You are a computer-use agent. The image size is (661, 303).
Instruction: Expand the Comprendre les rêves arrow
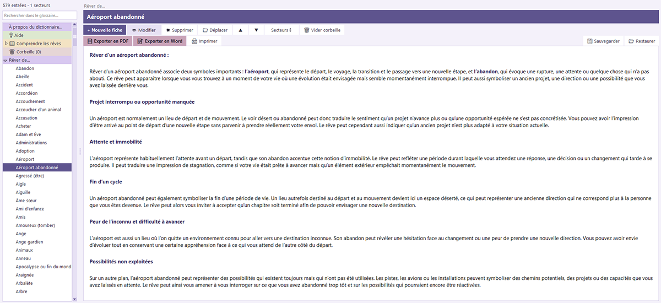point(6,44)
